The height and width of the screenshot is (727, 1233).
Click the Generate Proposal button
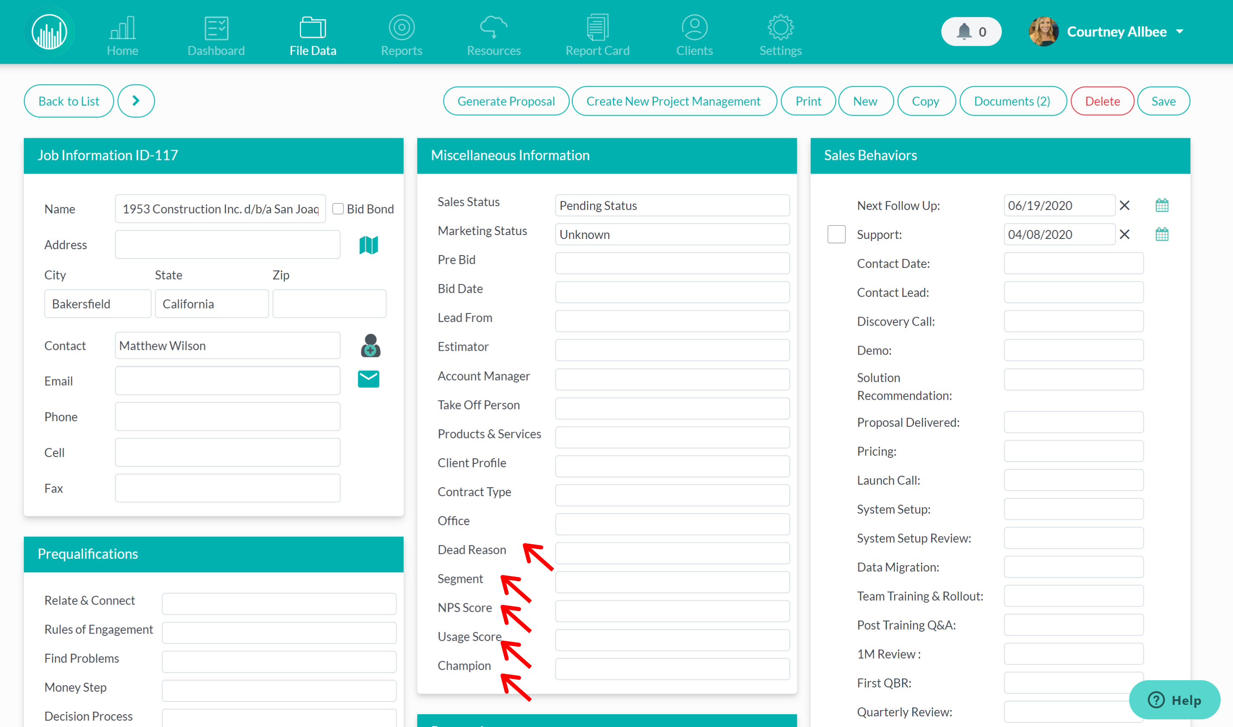(506, 101)
